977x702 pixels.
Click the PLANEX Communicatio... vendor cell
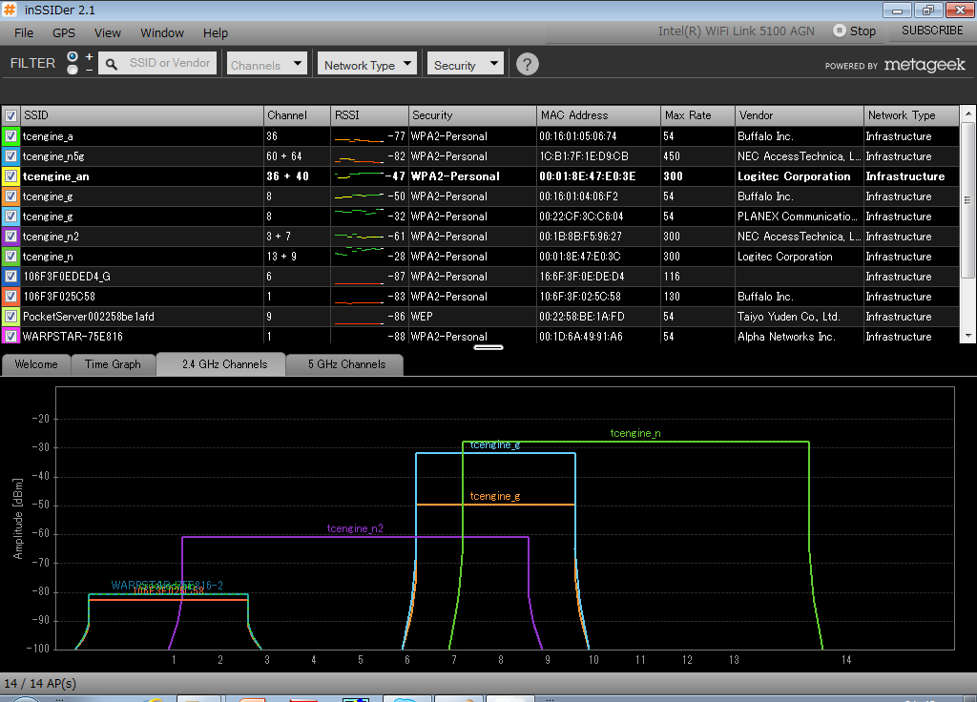click(x=798, y=217)
